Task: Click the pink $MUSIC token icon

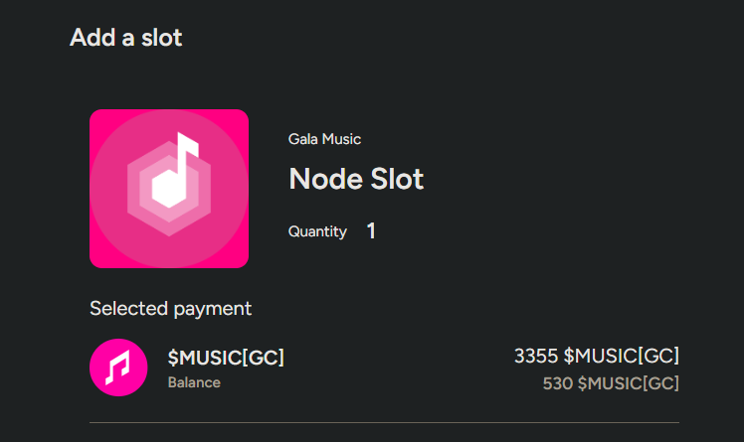Action: [118, 368]
